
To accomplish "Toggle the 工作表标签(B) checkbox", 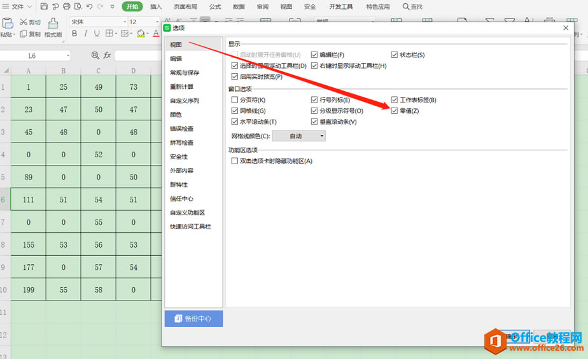I will [x=394, y=100].
